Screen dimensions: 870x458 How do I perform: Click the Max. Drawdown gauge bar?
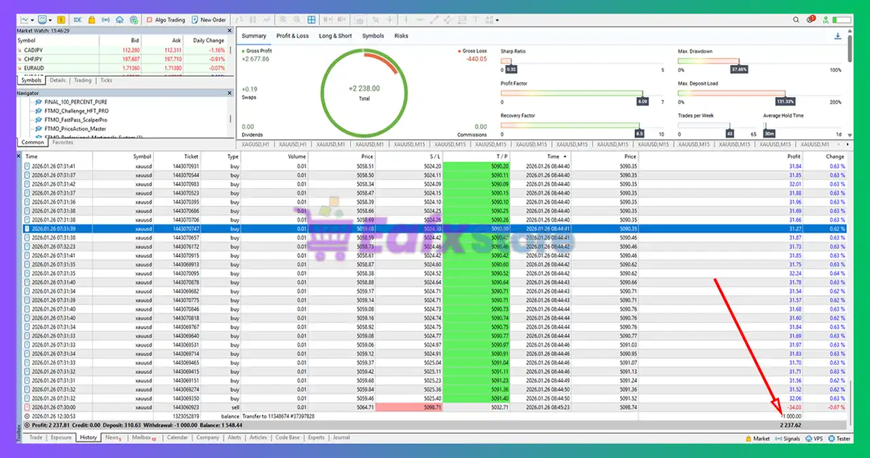pyautogui.click(x=708, y=61)
